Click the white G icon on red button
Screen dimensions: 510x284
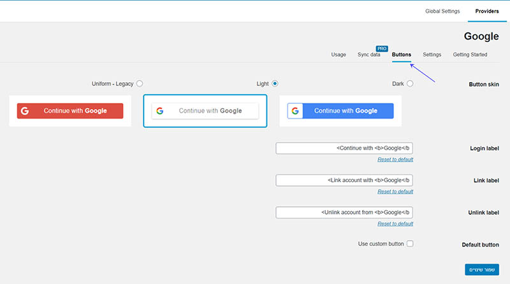tap(25, 111)
